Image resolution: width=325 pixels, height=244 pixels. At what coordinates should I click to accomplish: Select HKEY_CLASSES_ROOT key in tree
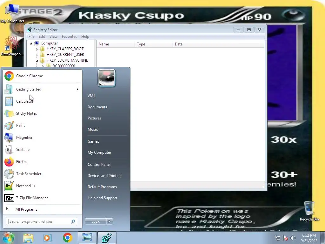[65, 49]
